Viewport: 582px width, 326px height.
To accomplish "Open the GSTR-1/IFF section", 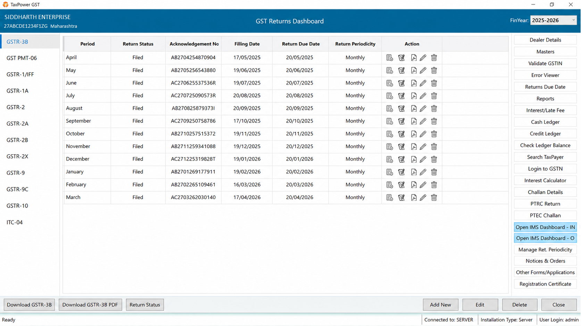I will 20,74.
